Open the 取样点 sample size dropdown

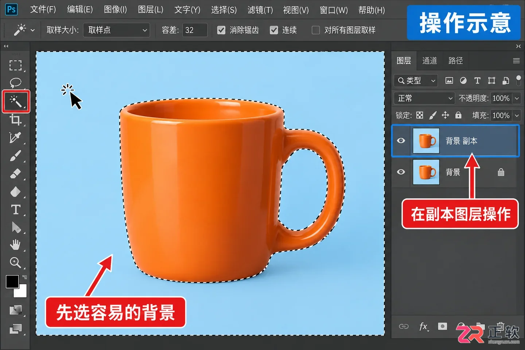coord(117,30)
